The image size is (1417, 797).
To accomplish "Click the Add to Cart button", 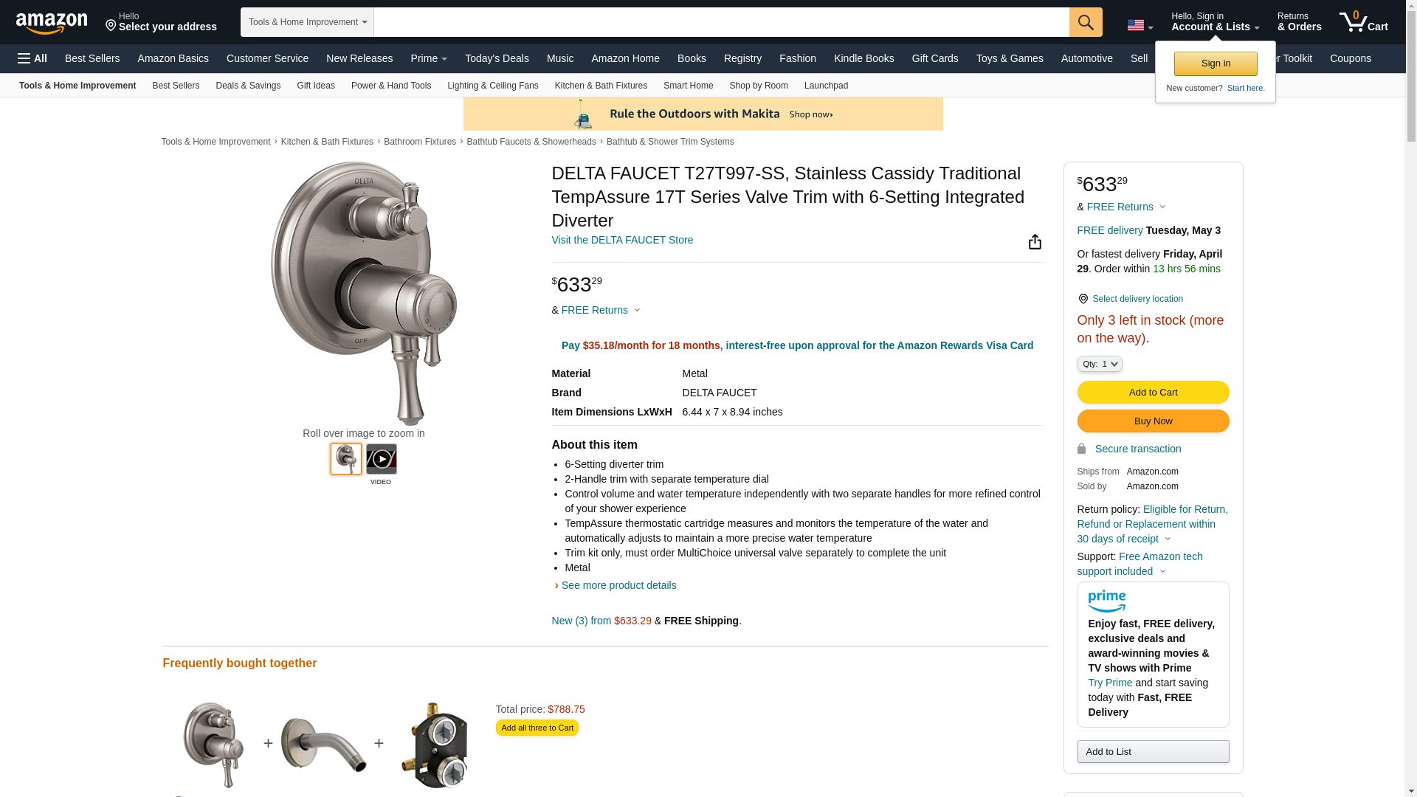I will click(x=1153, y=392).
